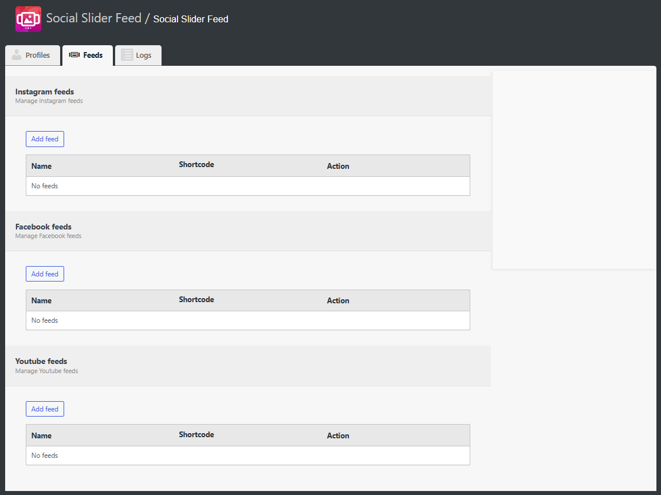Click the person icon on the Profiles tab

click(15, 55)
